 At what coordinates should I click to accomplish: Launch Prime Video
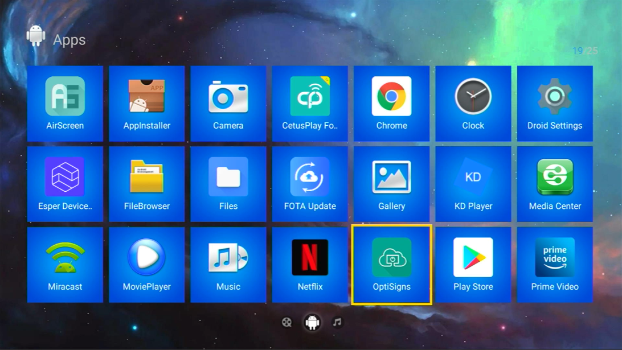(x=555, y=265)
